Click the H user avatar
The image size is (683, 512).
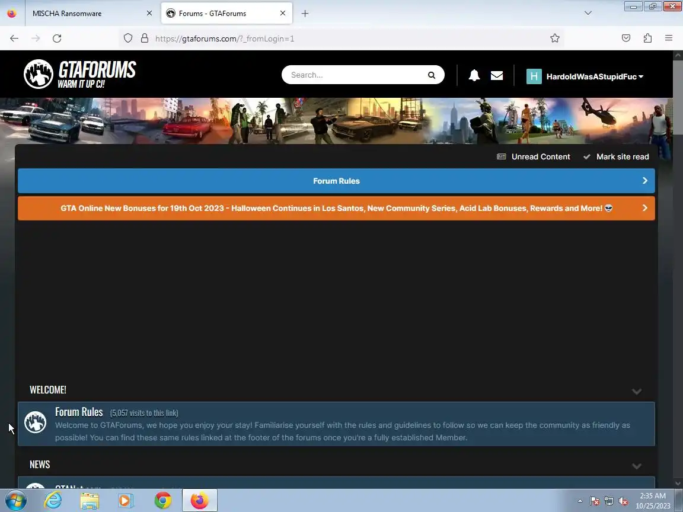pos(534,76)
